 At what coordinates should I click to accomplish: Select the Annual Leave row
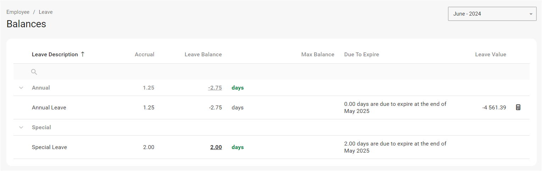49,108
